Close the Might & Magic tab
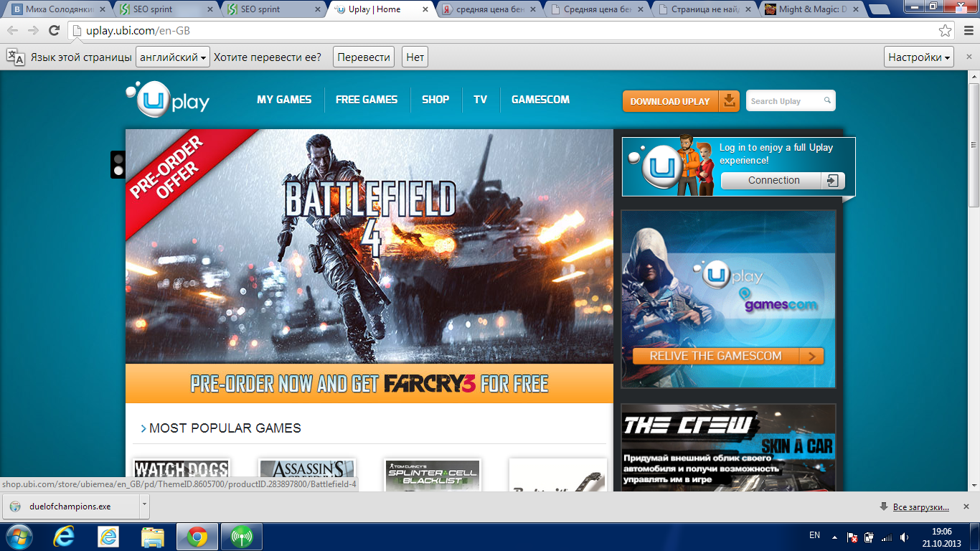The width and height of the screenshot is (980, 551). click(855, 10)
